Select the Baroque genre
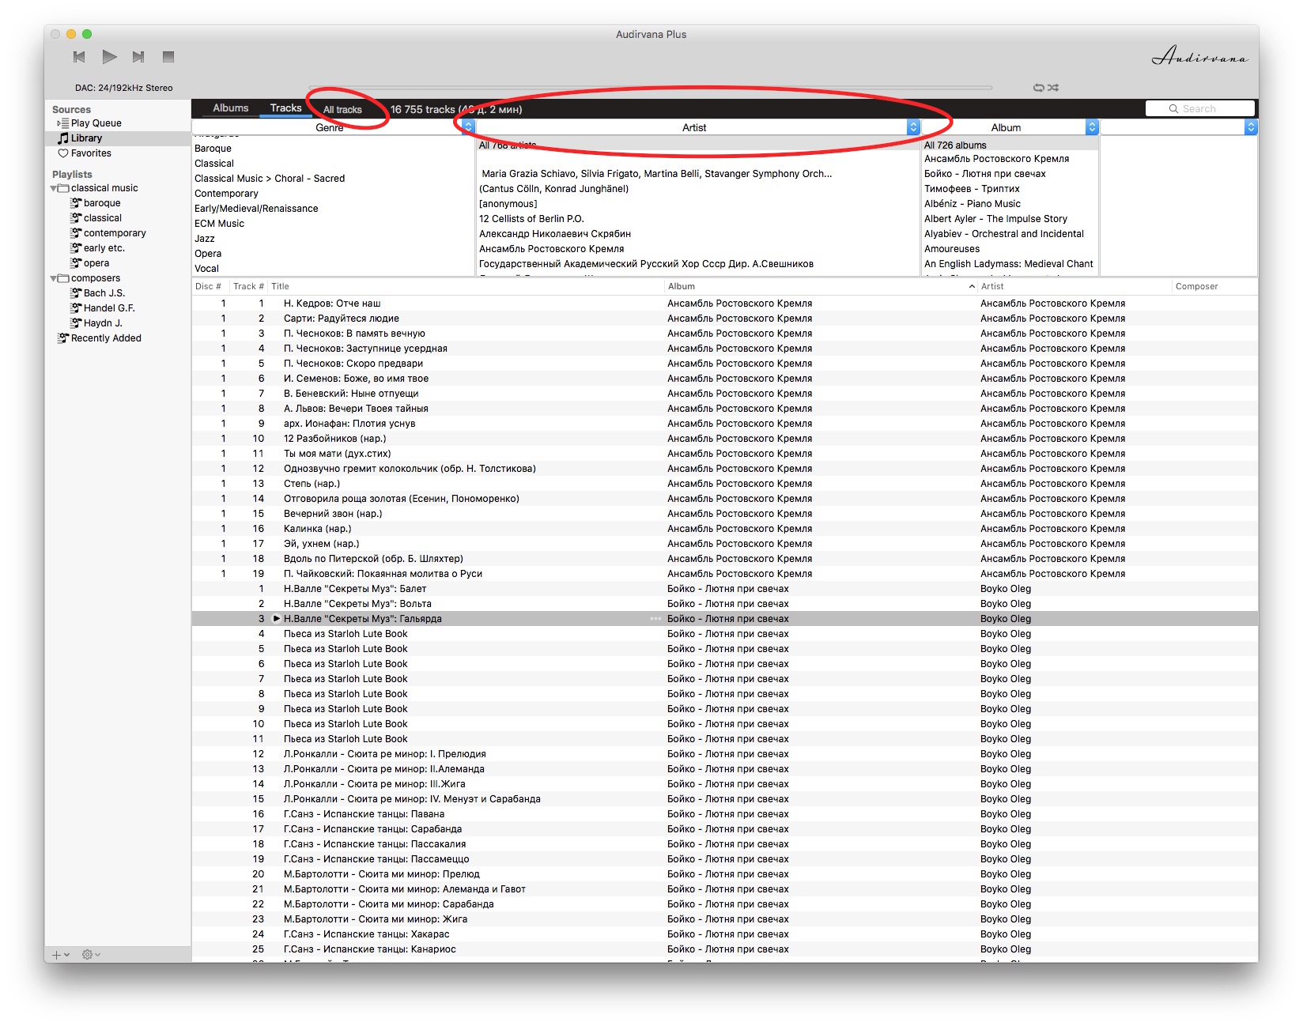 (x=213, y=149)
